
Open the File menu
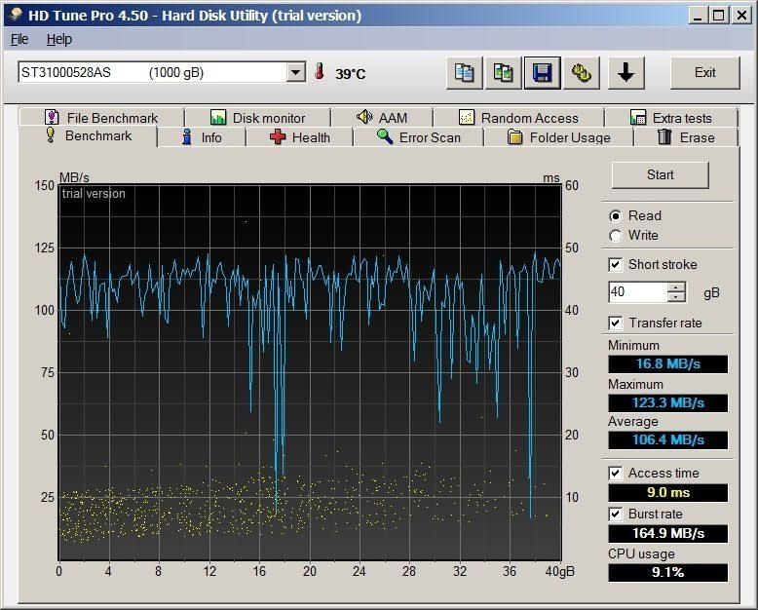click(x=19, y=39)
